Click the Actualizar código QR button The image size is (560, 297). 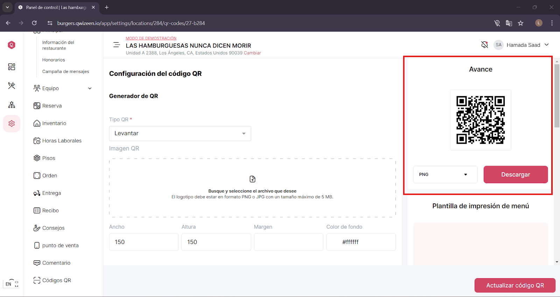click(x=515, y=285)
